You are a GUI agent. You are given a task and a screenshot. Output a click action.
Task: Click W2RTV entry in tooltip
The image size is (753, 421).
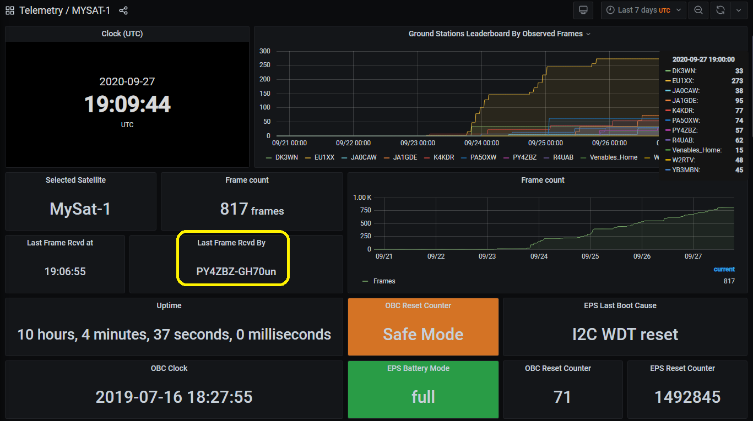705,160
